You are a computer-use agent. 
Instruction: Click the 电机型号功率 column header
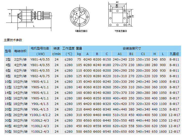pos(40,48)
